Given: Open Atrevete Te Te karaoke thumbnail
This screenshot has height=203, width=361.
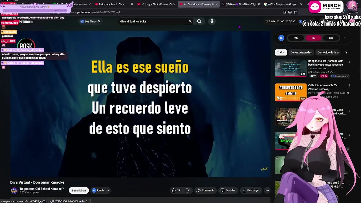Looking at the screenshot, I should (x=290, y=92).
